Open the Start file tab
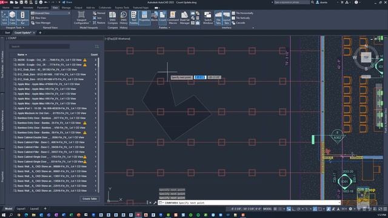The height and width of the screenshot is (218, 388). tap(7, 33)
